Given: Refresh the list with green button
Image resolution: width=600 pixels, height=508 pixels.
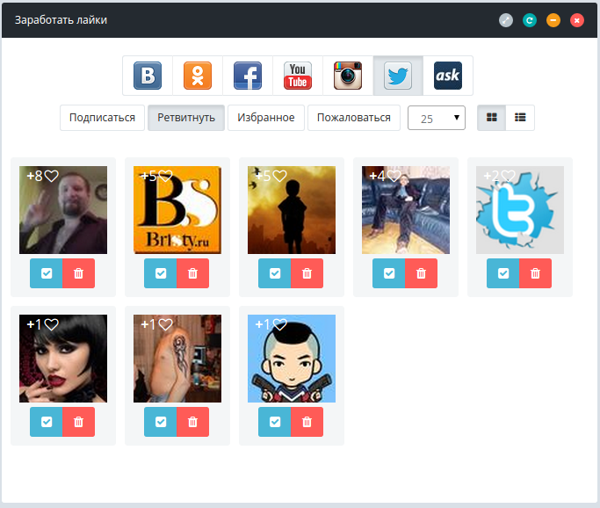Looking at the screenshot, I should click(x=530, y=20).
